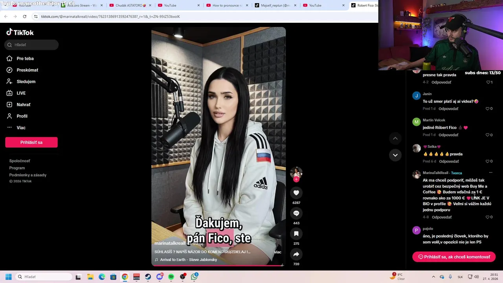Follow creator via red plus badge

click(296, 179)
